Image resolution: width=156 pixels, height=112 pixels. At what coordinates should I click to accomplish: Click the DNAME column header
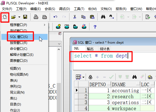[x=125, y=84]
